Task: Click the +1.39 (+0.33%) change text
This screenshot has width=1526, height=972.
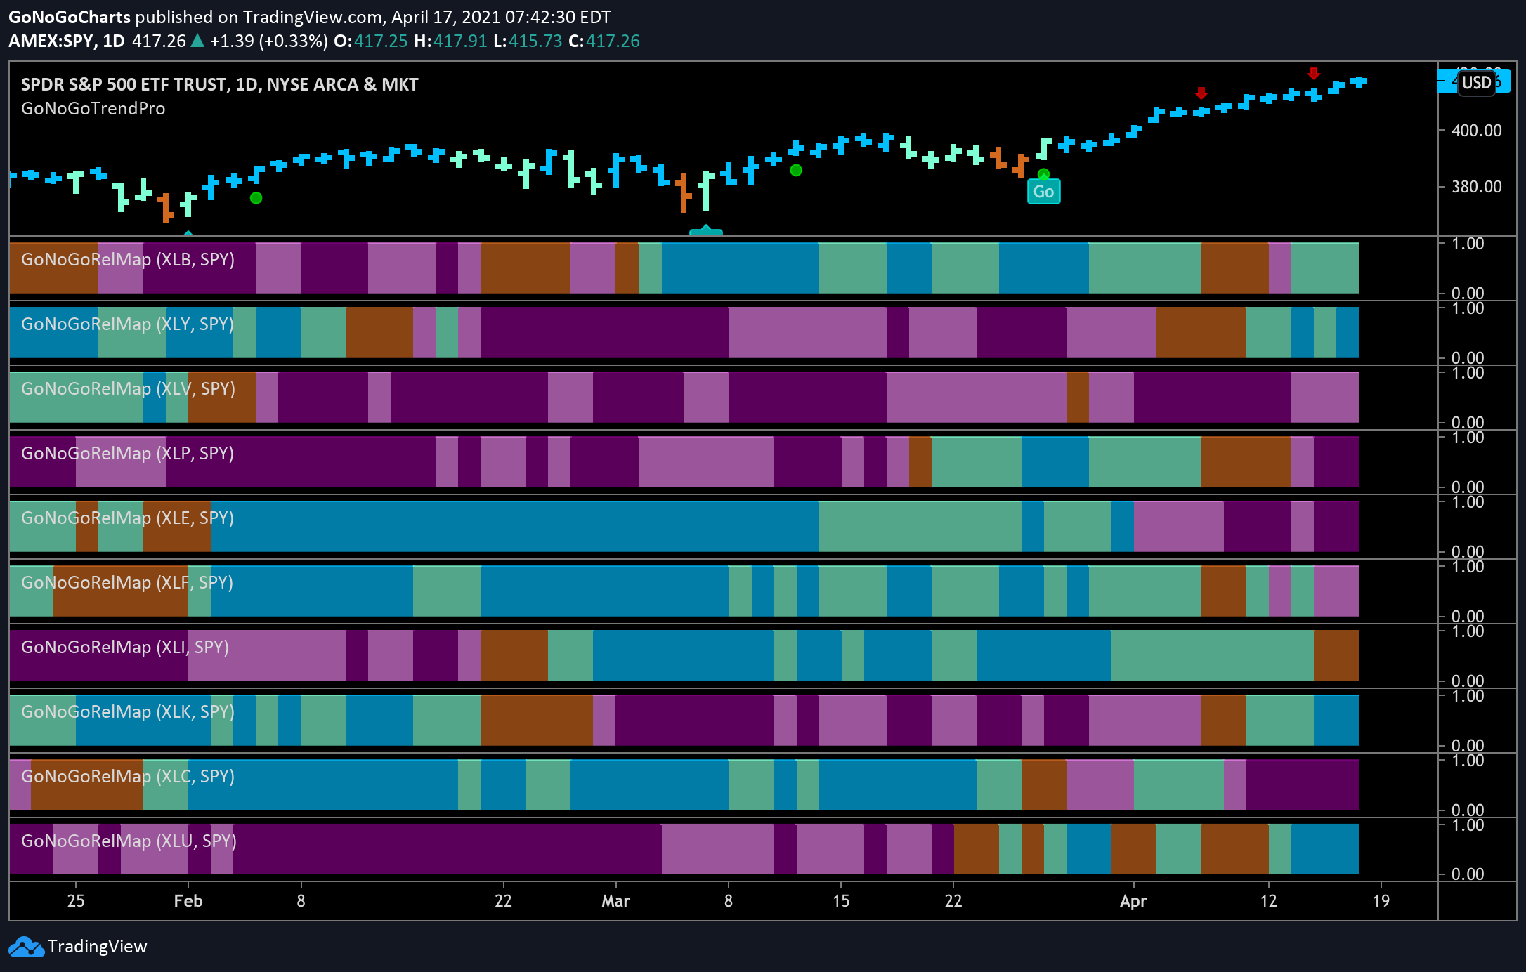Action: point(268,41)
